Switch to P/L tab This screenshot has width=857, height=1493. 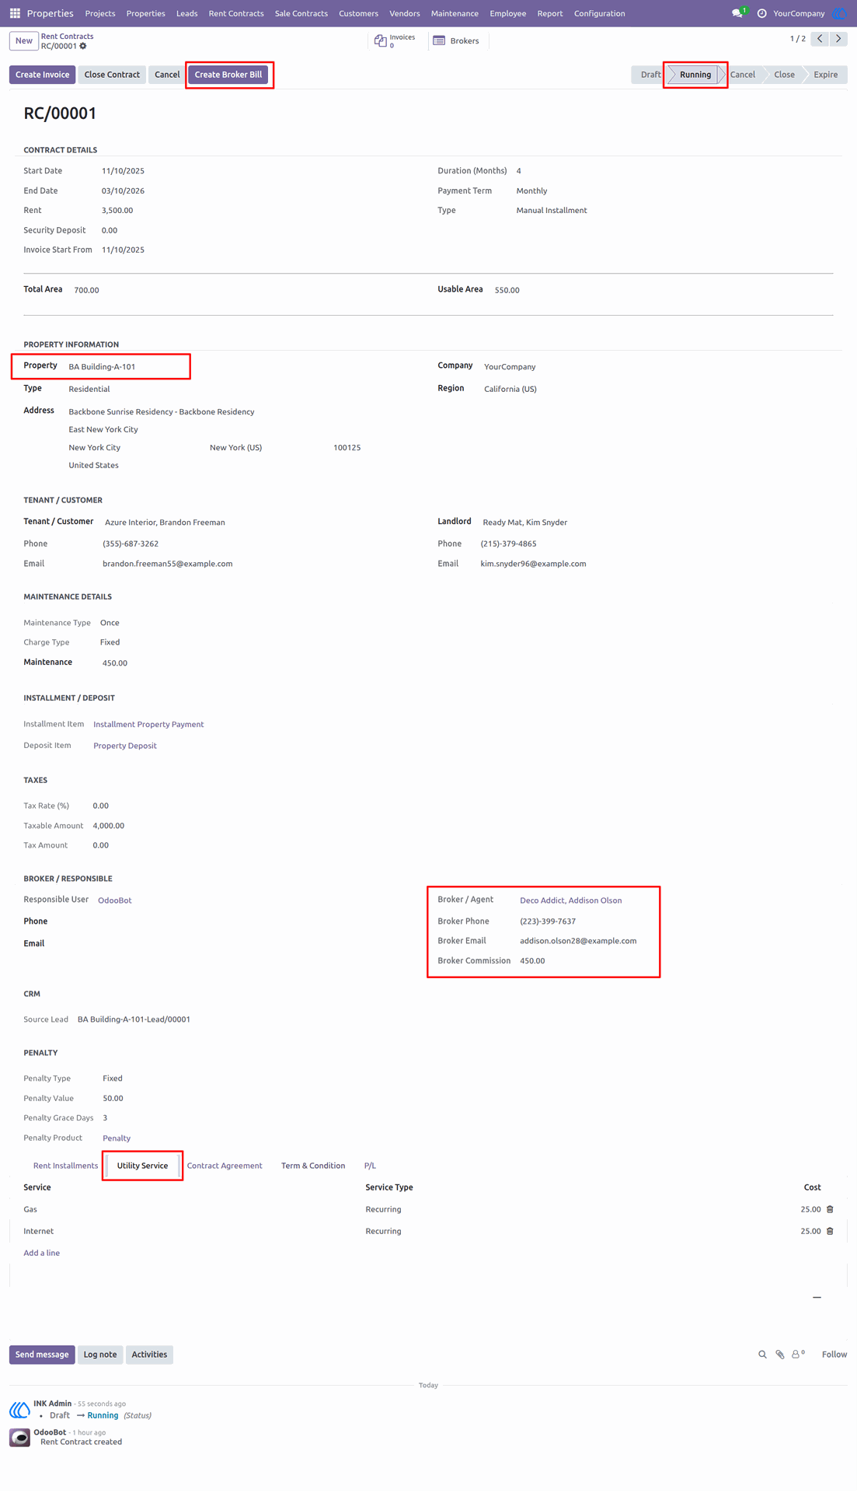[x=370, y=1166]
